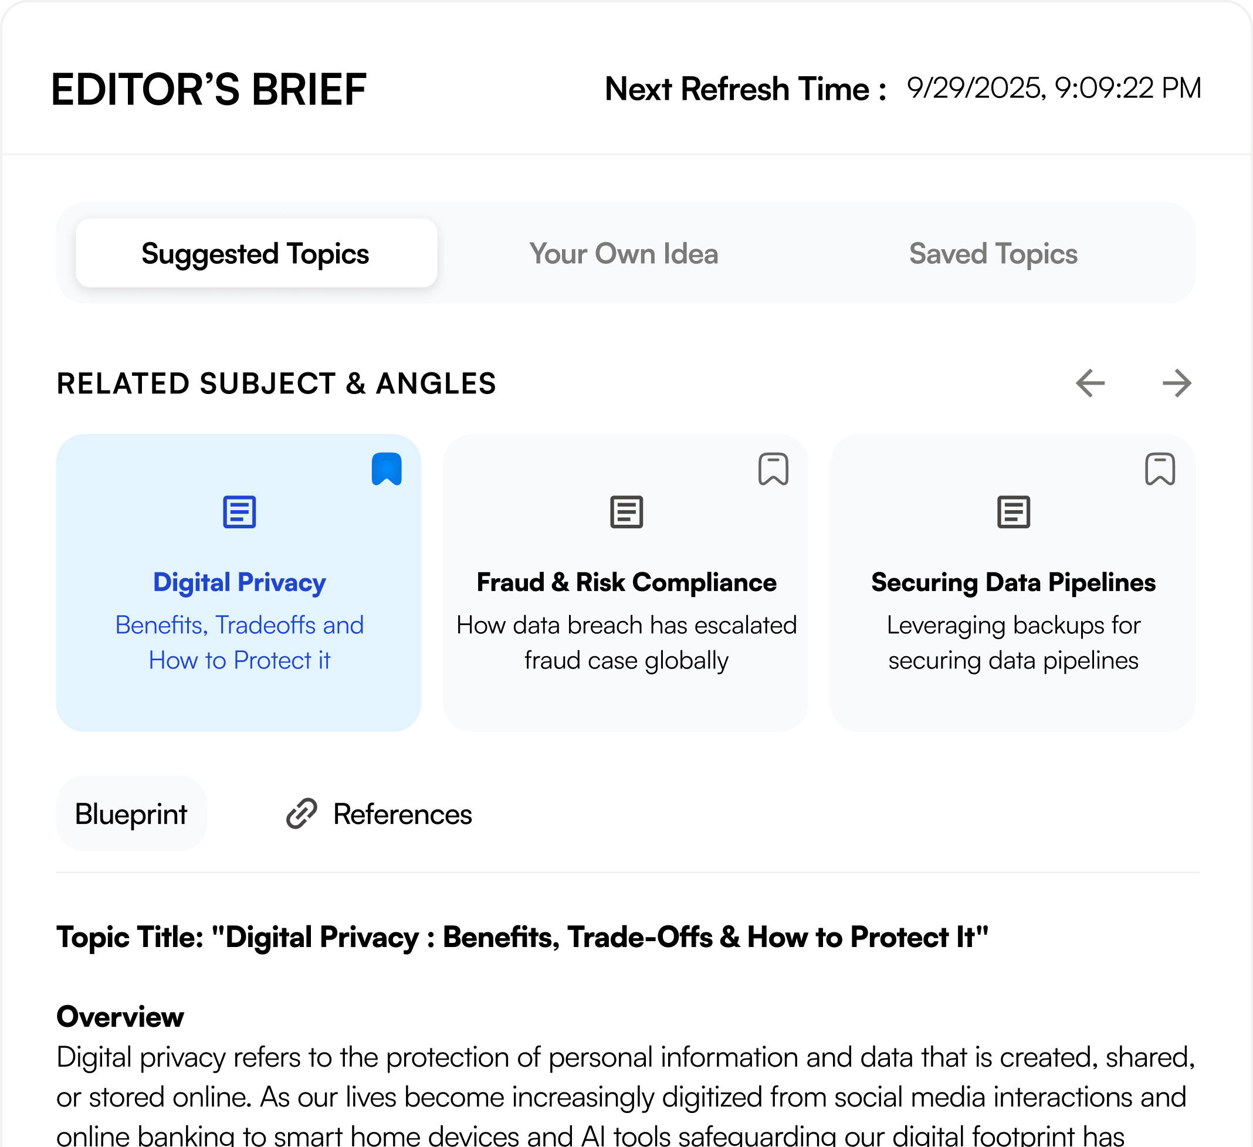
Task: Switch to the Suggested Topics tab
Action: pos(255,253)
